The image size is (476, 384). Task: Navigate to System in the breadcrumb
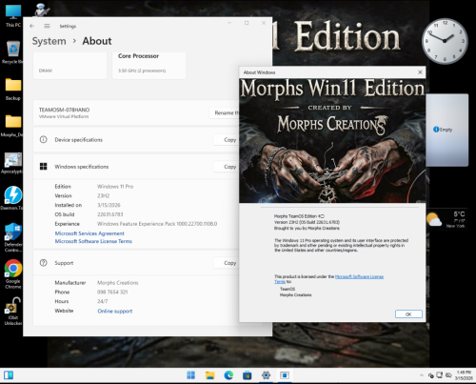click(x=50, y=41)
